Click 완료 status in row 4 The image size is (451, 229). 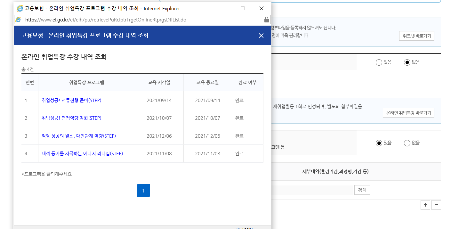(239, 153)
